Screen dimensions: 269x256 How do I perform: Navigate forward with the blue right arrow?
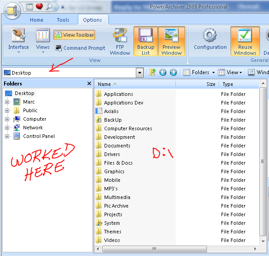[x=173, y=72]
